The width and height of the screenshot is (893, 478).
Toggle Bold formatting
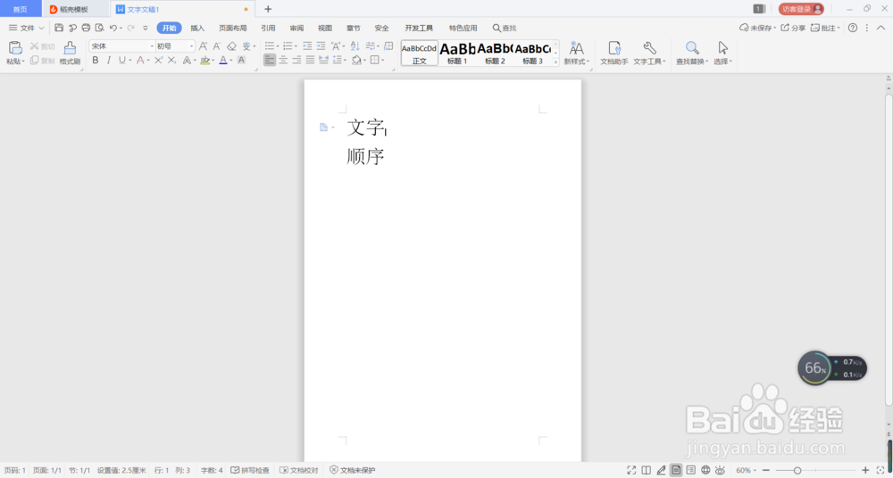pos(96,60)
